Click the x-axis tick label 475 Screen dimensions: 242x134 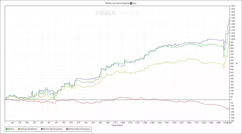click(56, 123)
